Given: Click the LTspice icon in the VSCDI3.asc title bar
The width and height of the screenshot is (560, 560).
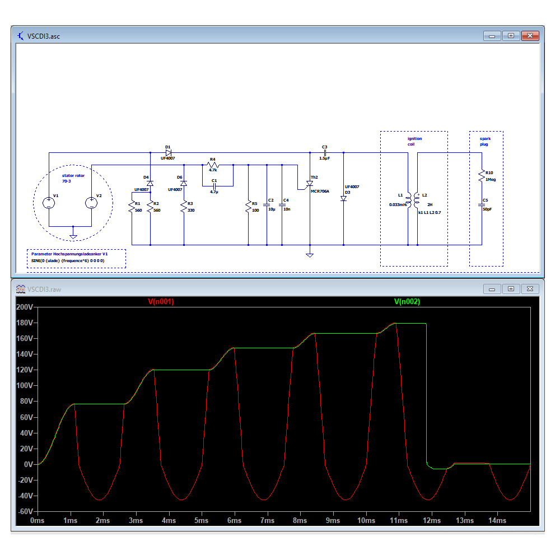Looking at the screenshot, I should (x=20, y=36).
